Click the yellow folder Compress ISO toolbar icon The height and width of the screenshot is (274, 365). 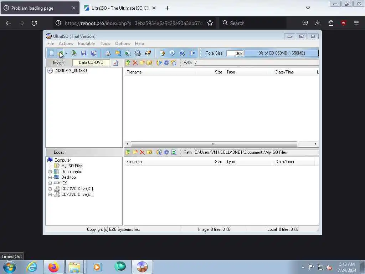118,53
